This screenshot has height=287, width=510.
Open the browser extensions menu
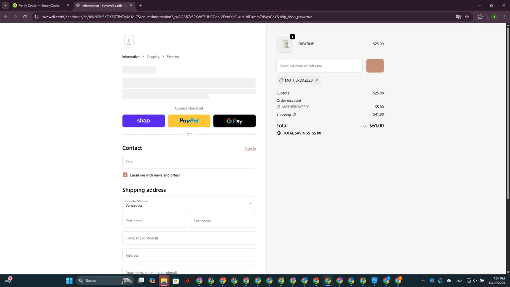480,17
